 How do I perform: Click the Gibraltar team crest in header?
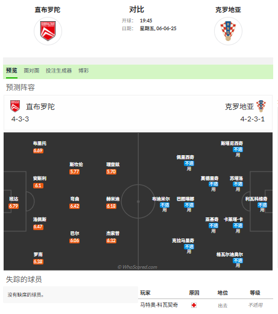pos(48,31)
